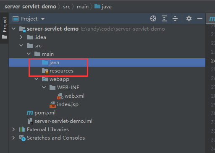Select the Scratches and Consoles icon
This screenshot has width=215, height=153.
[22, 138]
